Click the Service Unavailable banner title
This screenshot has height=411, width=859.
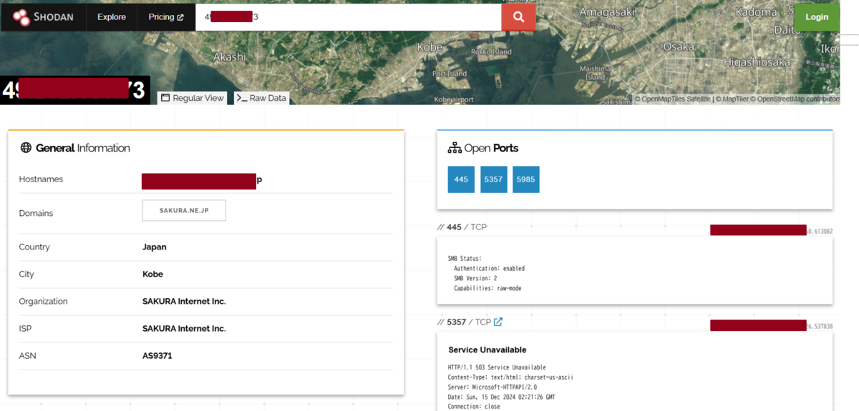point(487,350)
